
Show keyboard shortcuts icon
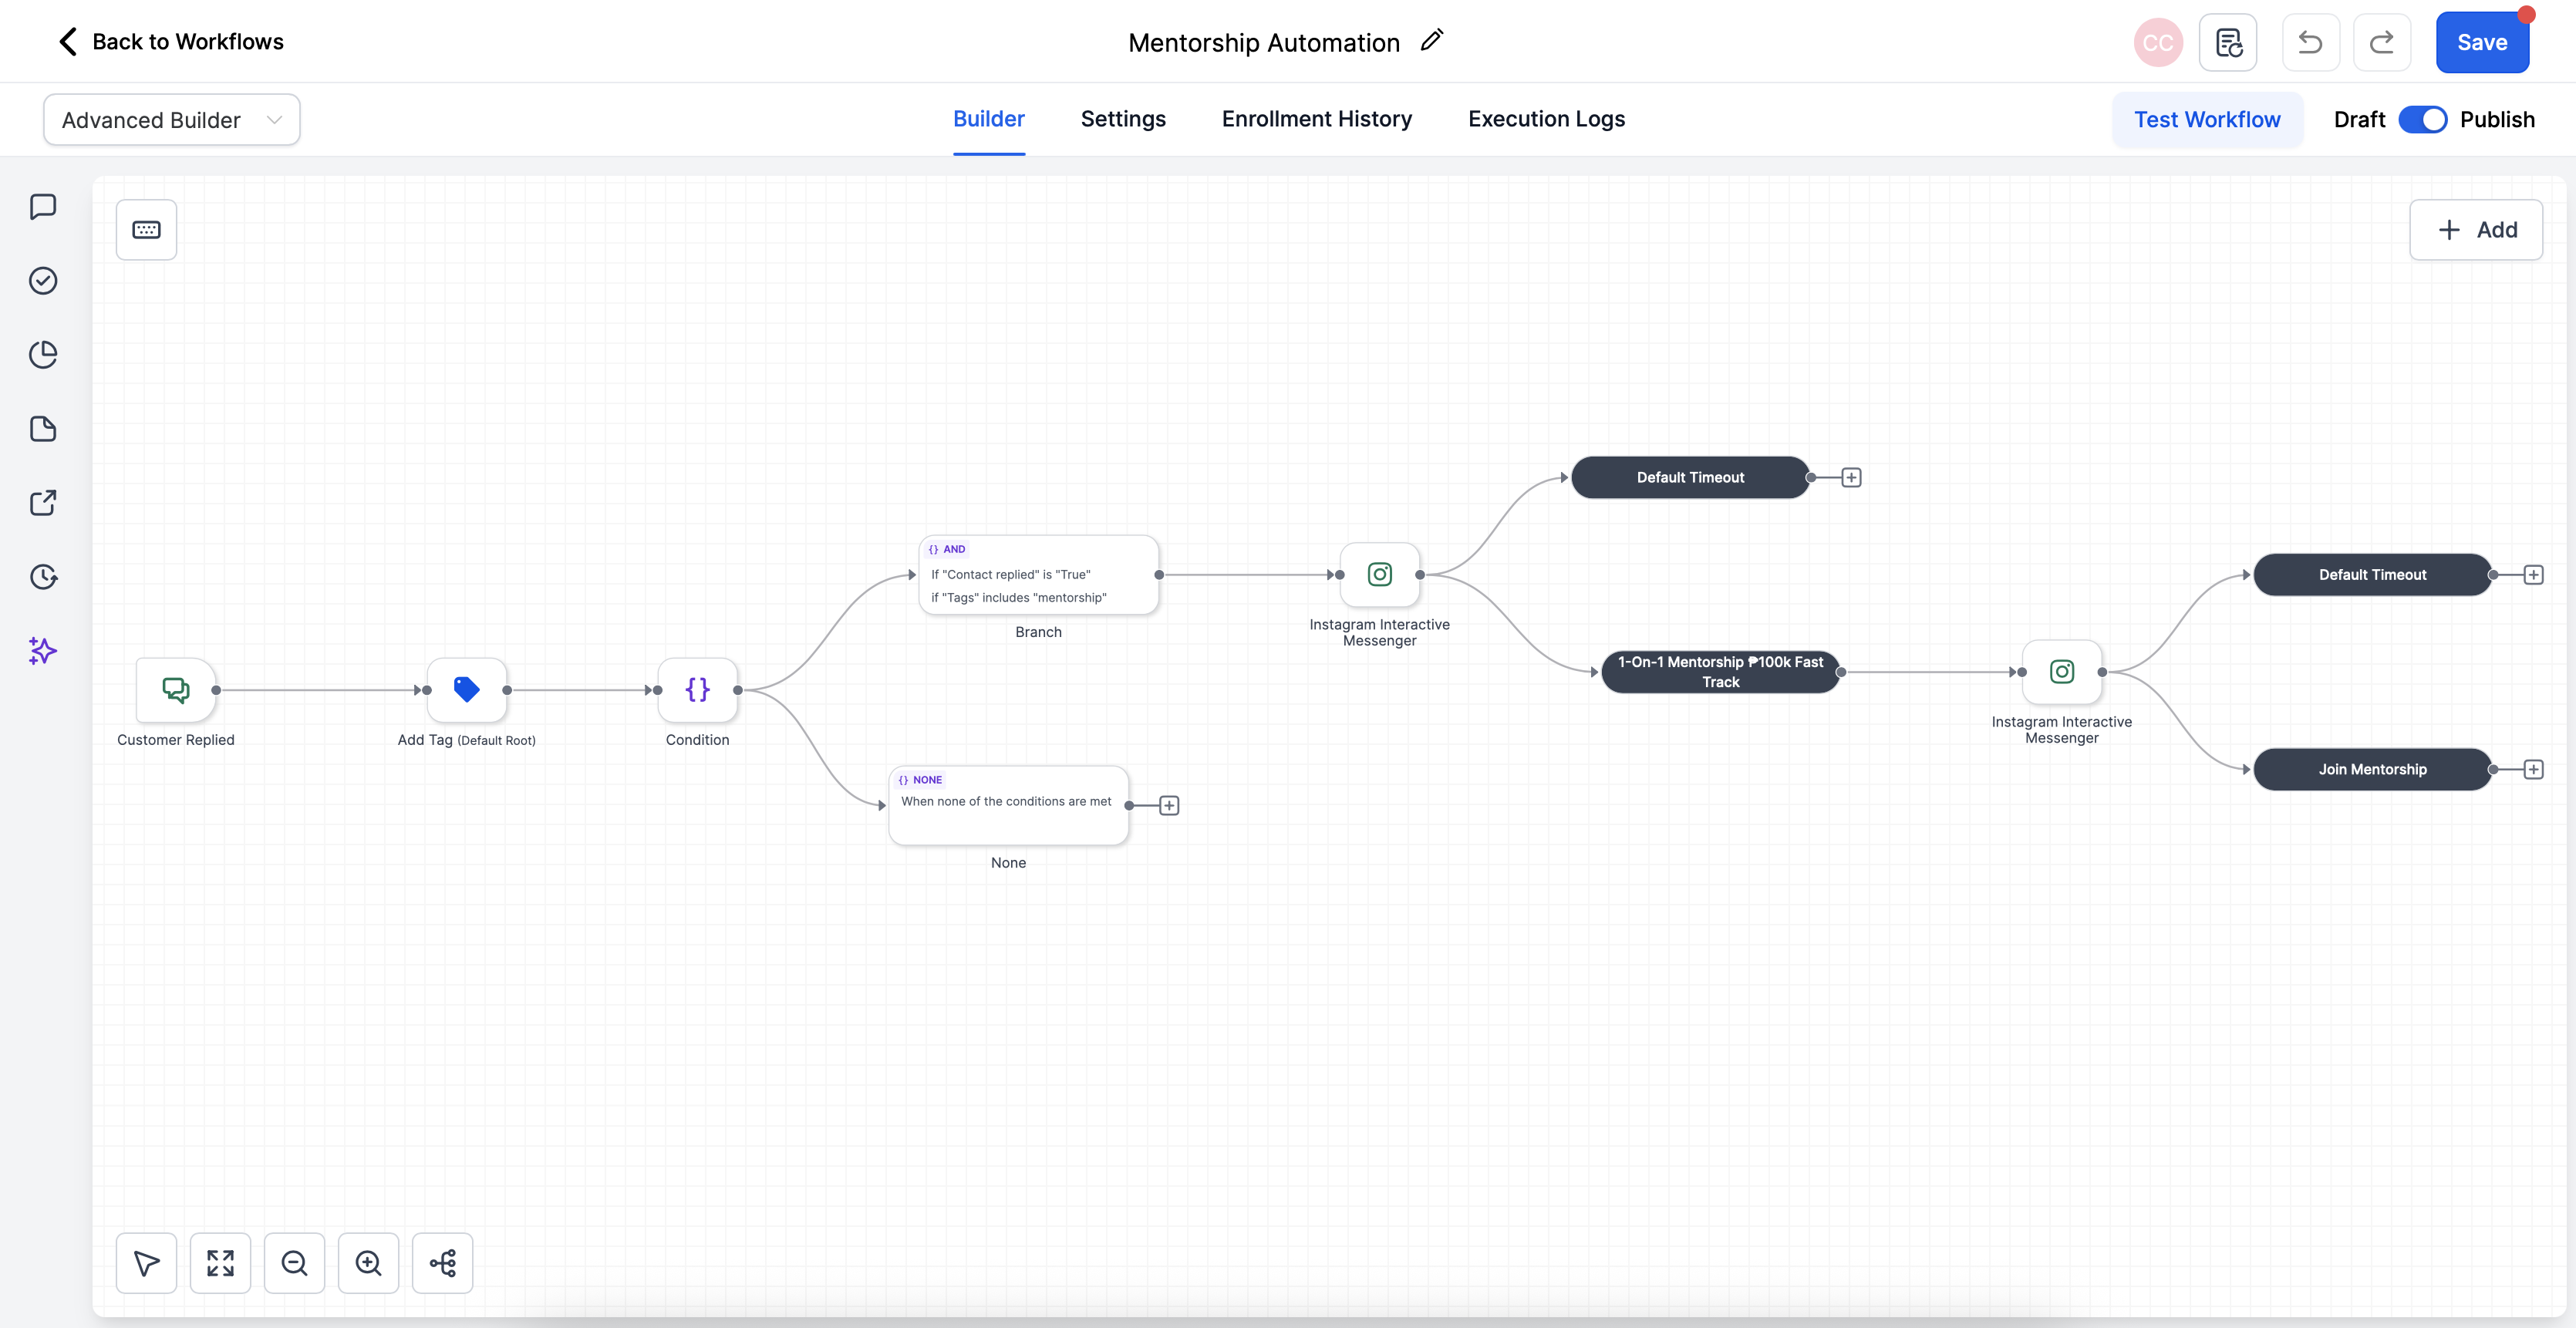tap(146, 230)
